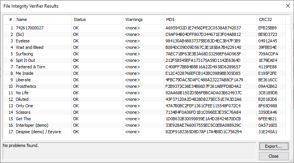This screenshot has height=163, width=294.
Task: Select the first row 742617000027
Action: (x=29, y=28)
